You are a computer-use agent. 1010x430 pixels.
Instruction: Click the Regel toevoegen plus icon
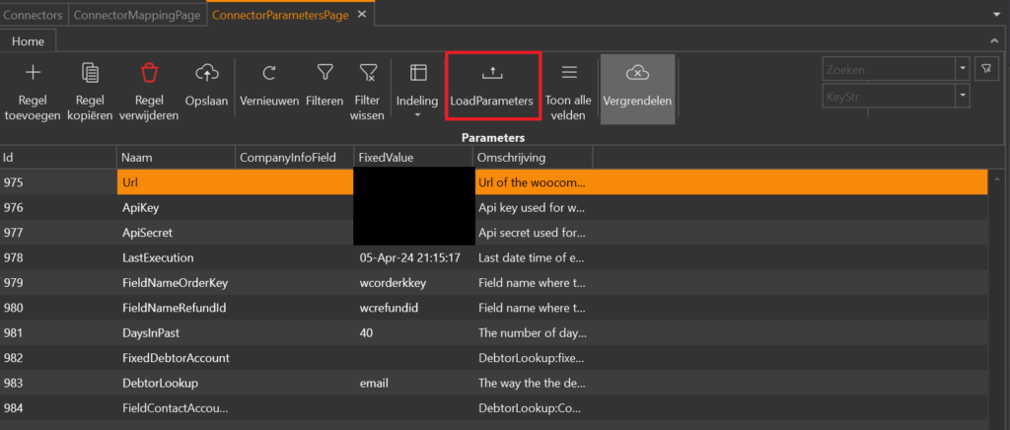click(x=33, y=73)
